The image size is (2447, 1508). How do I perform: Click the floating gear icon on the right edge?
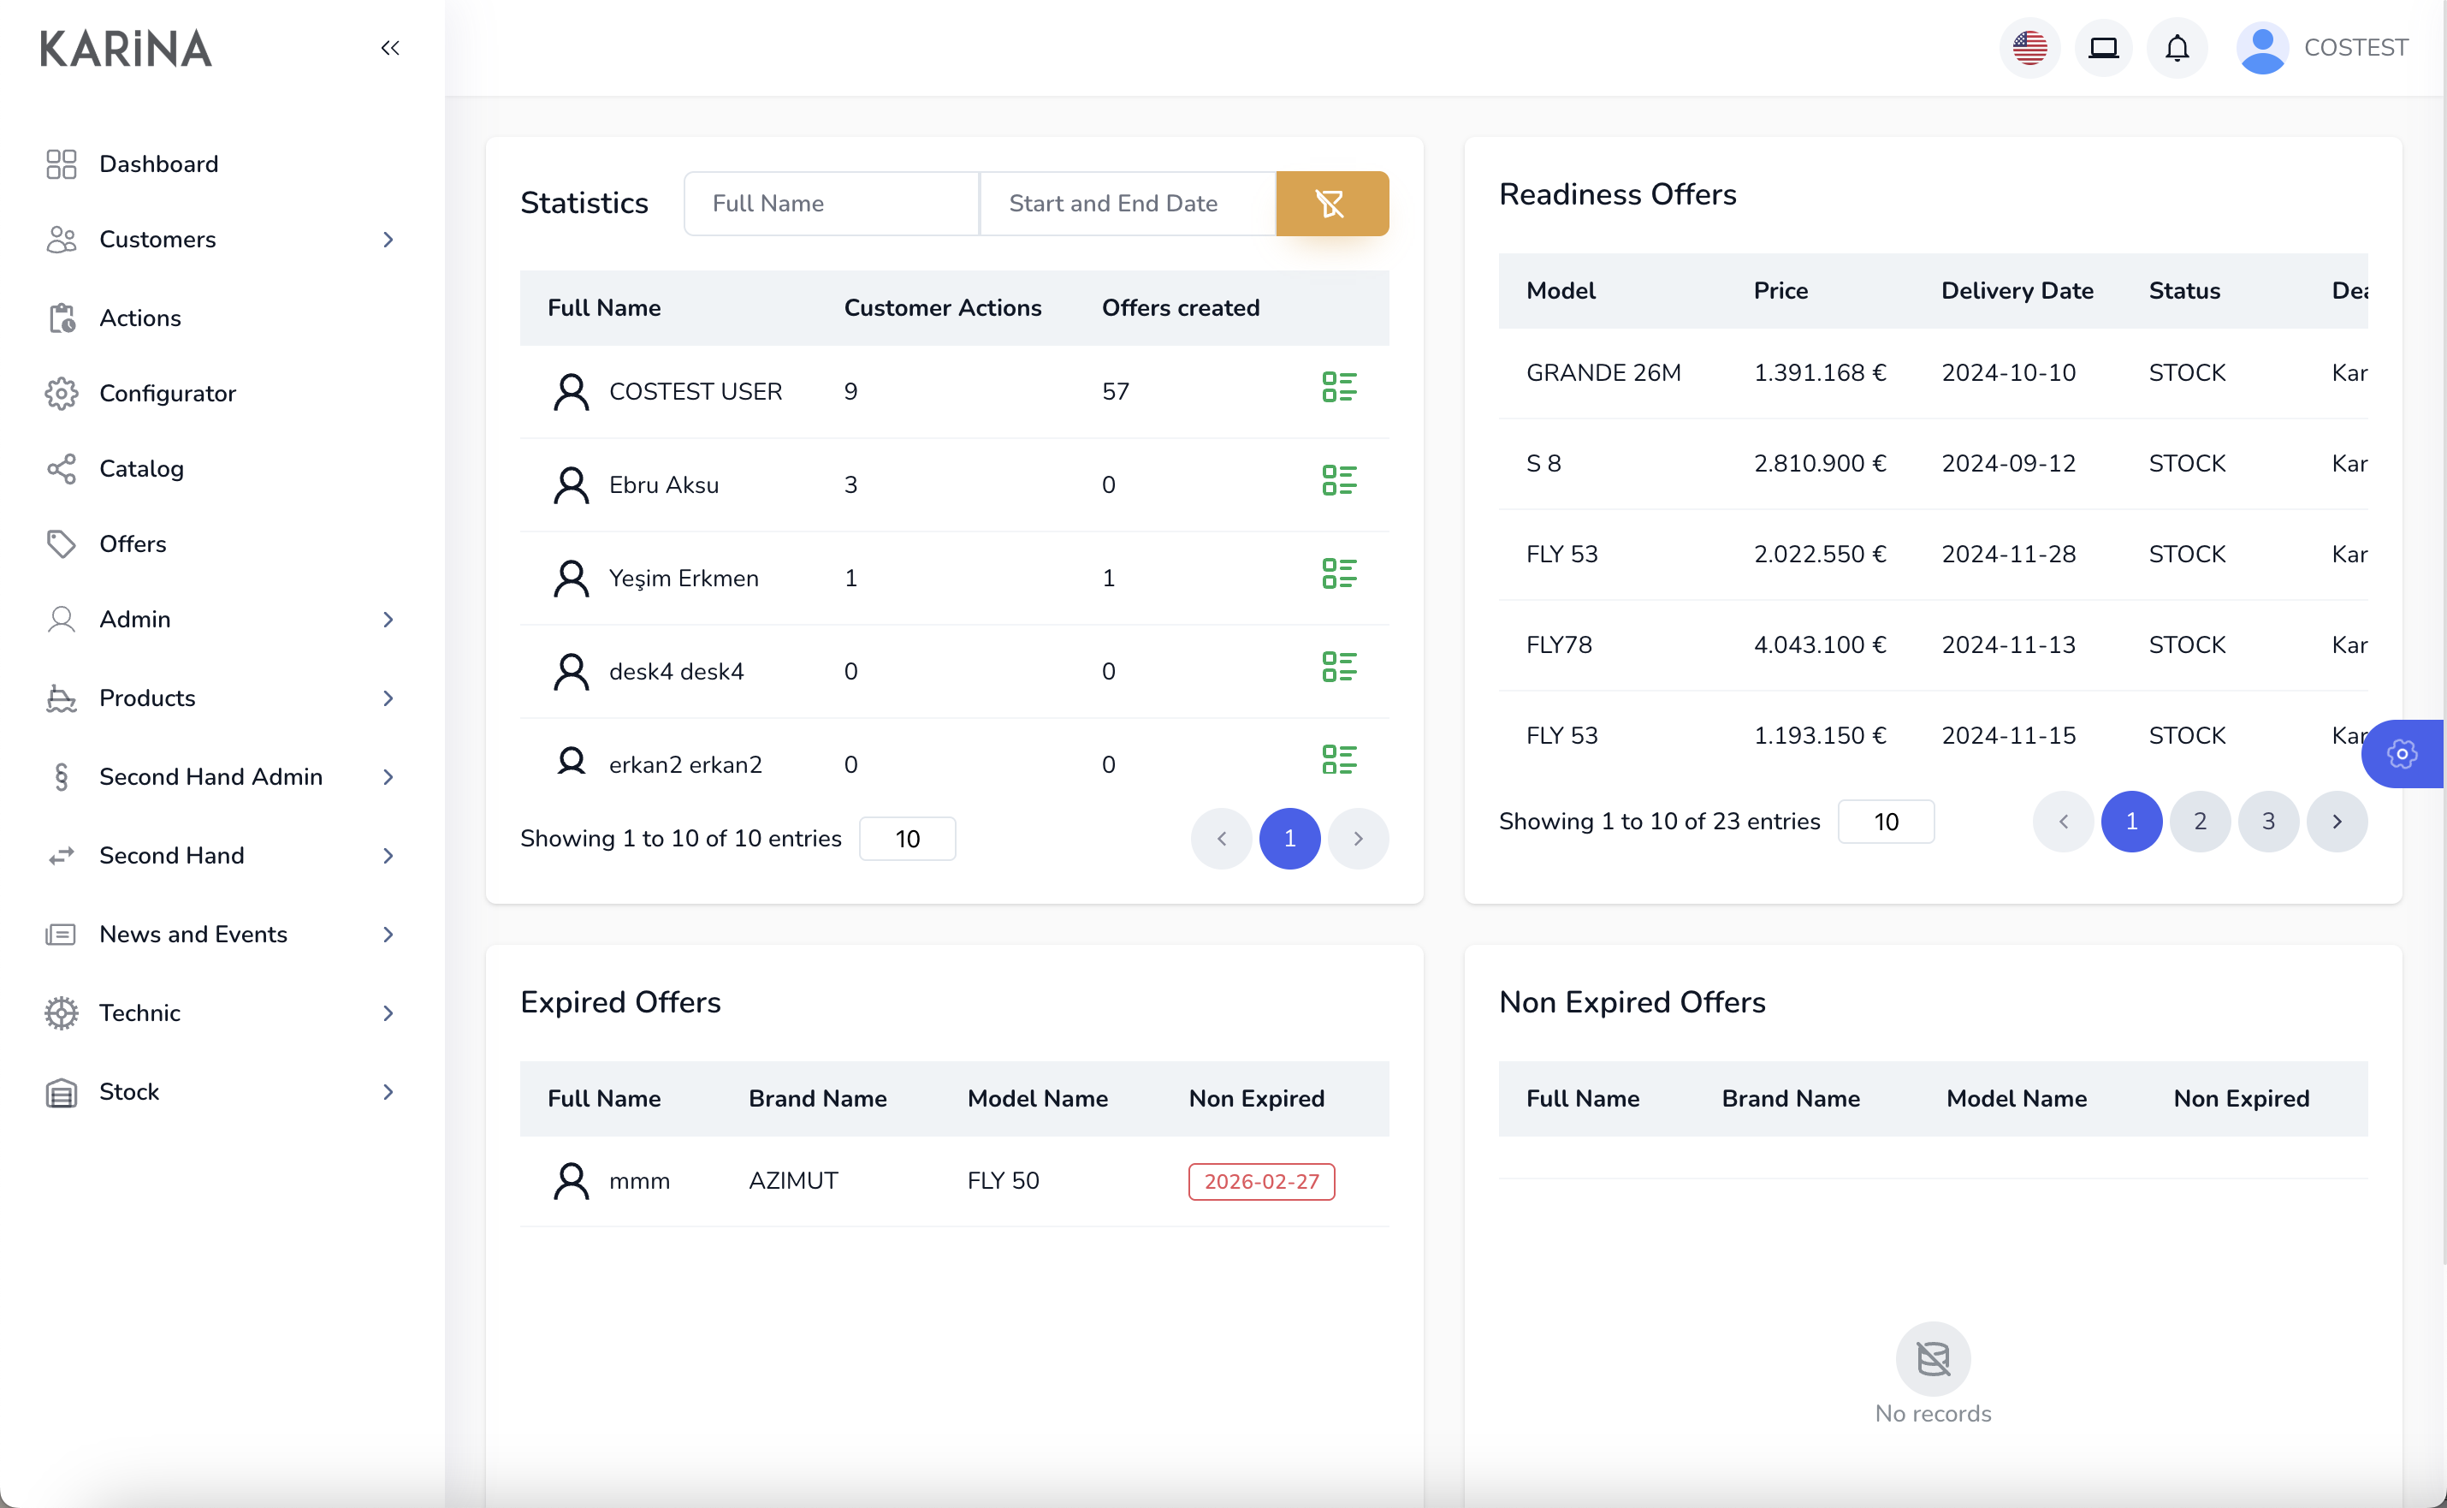2403,754
